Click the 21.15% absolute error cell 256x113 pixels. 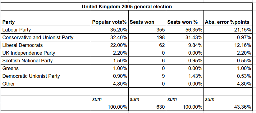[x=228, y=30]
